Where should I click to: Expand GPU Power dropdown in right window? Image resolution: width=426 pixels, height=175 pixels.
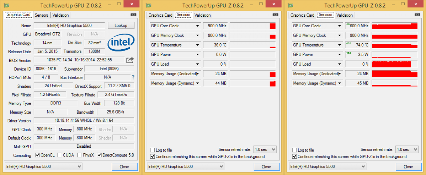coord(339,55)
